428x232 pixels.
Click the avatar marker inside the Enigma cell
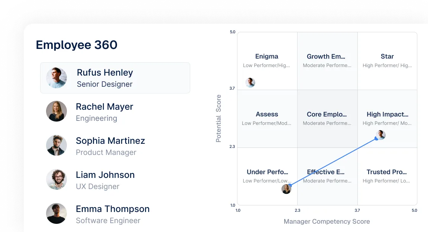coord(250,82)
